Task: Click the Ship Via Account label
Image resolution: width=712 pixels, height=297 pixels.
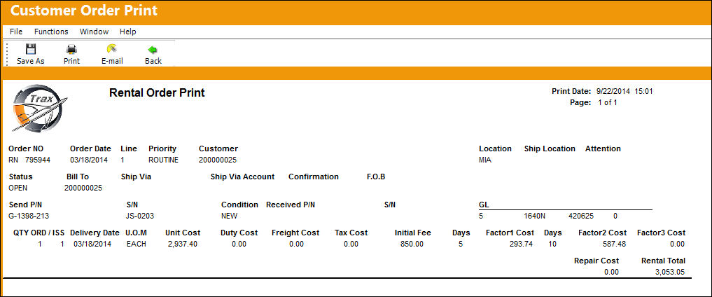Action: click(x=242, y=177)
